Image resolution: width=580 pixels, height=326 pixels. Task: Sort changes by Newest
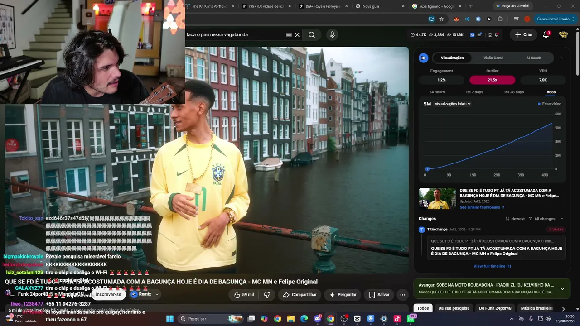pos(515,219)
